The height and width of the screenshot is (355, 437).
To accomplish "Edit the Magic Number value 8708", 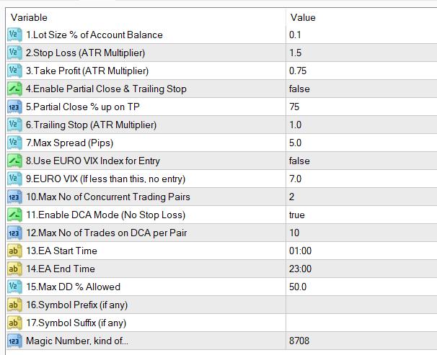I will coord(299,341).
